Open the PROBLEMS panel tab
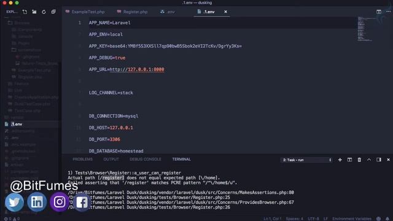393x221 pixels. (x=82, y=160)
